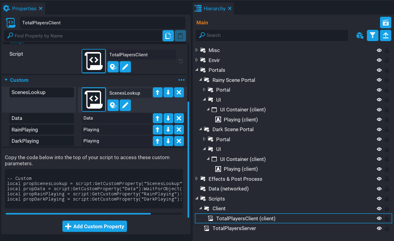
Task: Click the filter icon in the Hierarchy panel
Action: click(x=373, y=35)
